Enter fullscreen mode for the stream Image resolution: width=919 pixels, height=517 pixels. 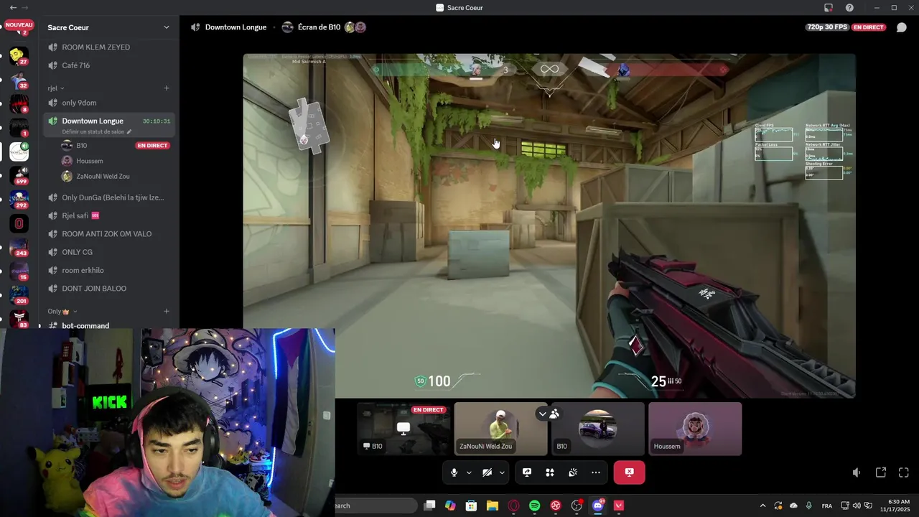click(x=904, y=472)
